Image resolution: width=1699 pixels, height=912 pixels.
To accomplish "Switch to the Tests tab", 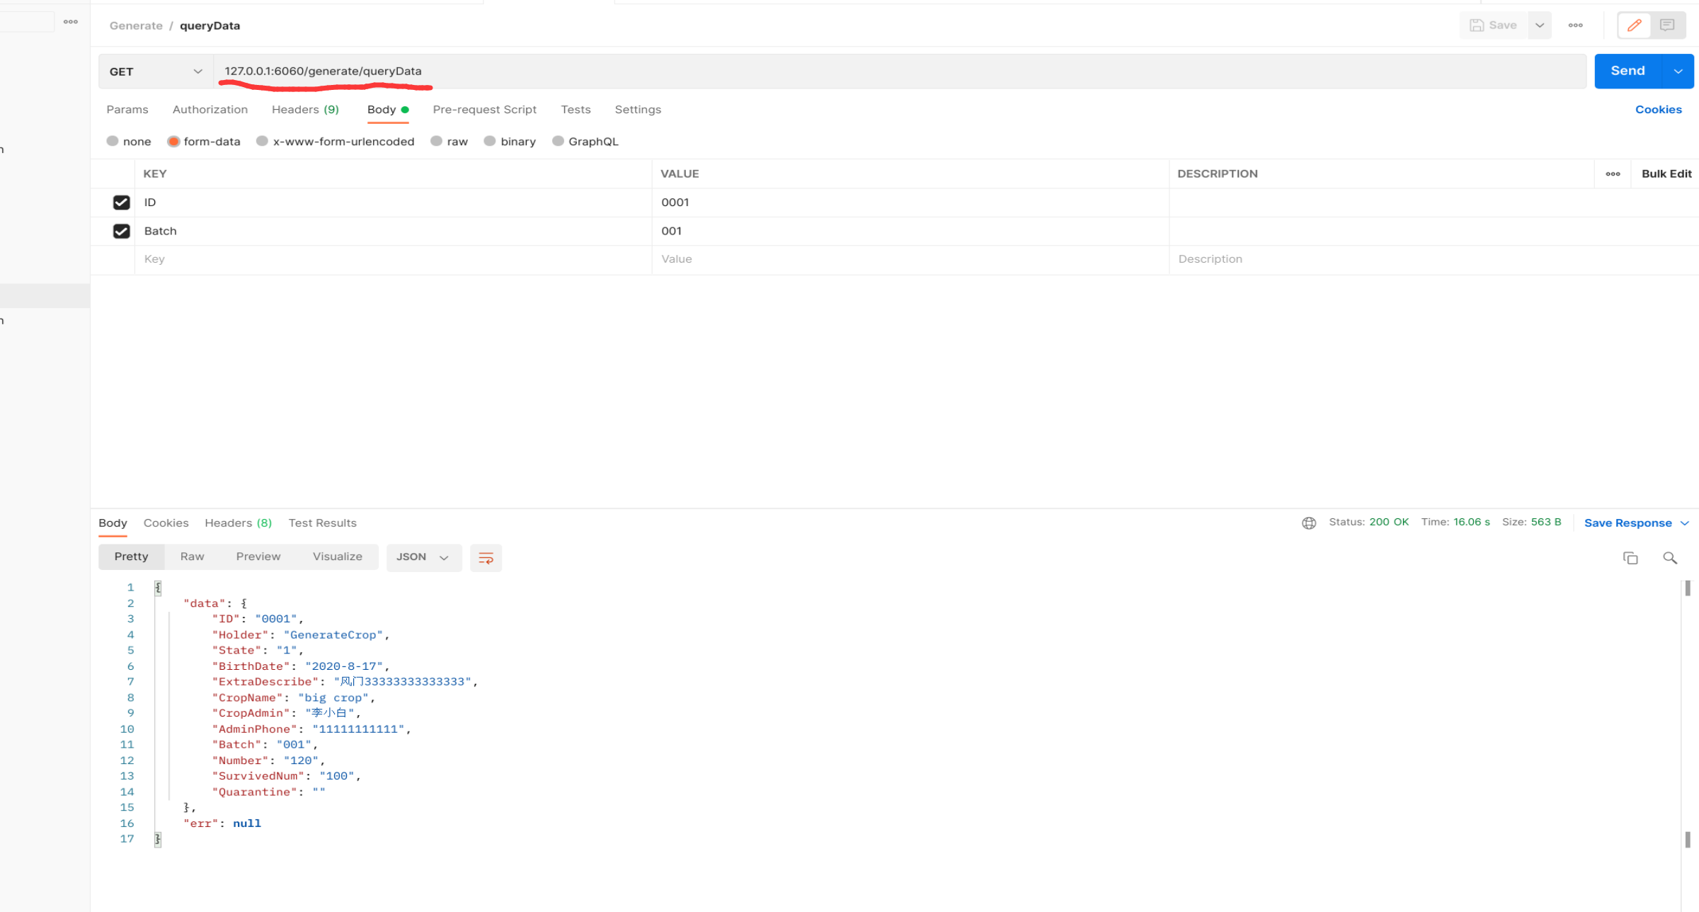I will pyautogui.click(x=574, y=109).
